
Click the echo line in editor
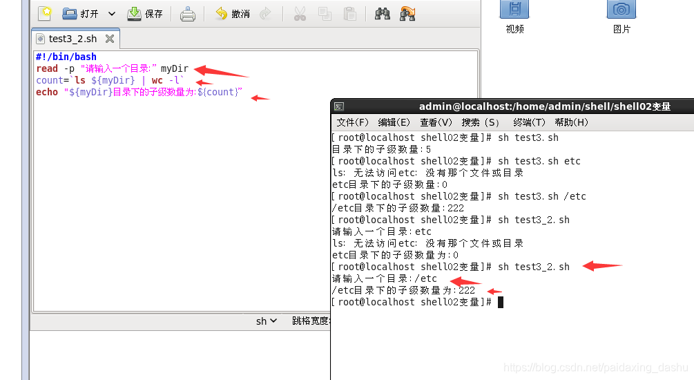139,92
